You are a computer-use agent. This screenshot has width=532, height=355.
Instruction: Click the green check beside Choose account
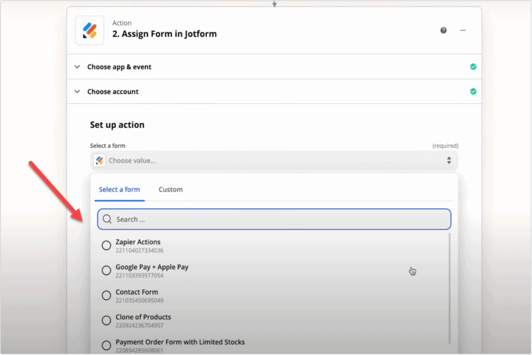pyautogui.click(x=473, y=91)
